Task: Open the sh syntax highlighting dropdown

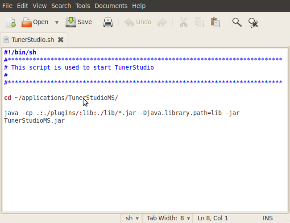Action: coord(131,218)
